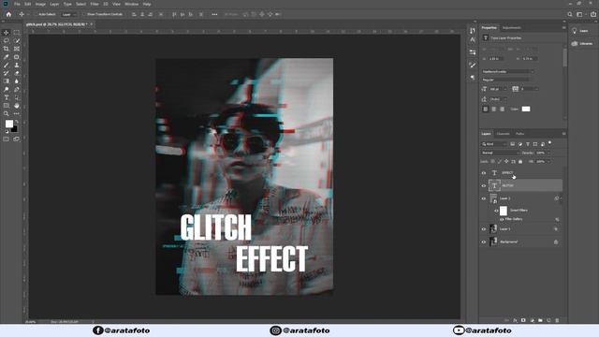Add layer style fx icon

515,320
